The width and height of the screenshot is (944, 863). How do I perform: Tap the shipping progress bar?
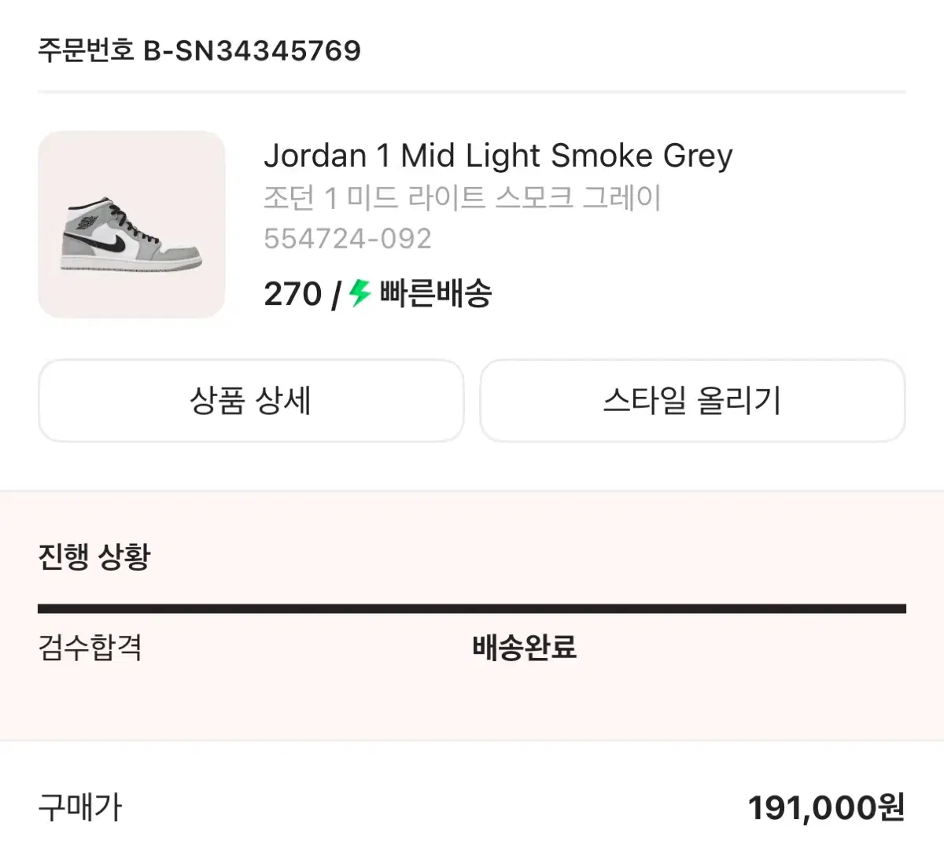pos(472,606)
